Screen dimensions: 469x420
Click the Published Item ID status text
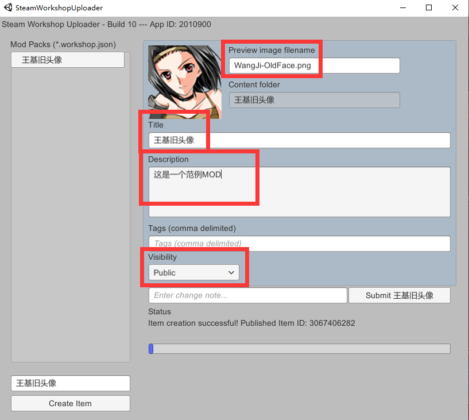251,323
